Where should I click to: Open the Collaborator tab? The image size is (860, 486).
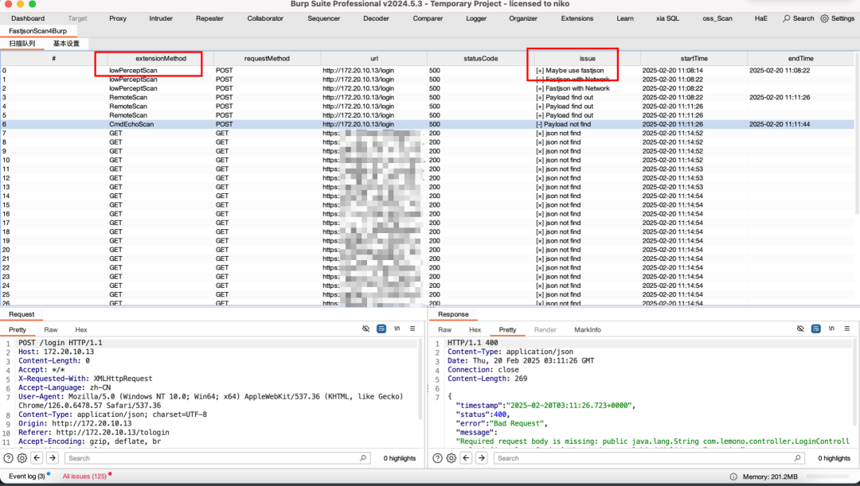[x=265, y=18]
